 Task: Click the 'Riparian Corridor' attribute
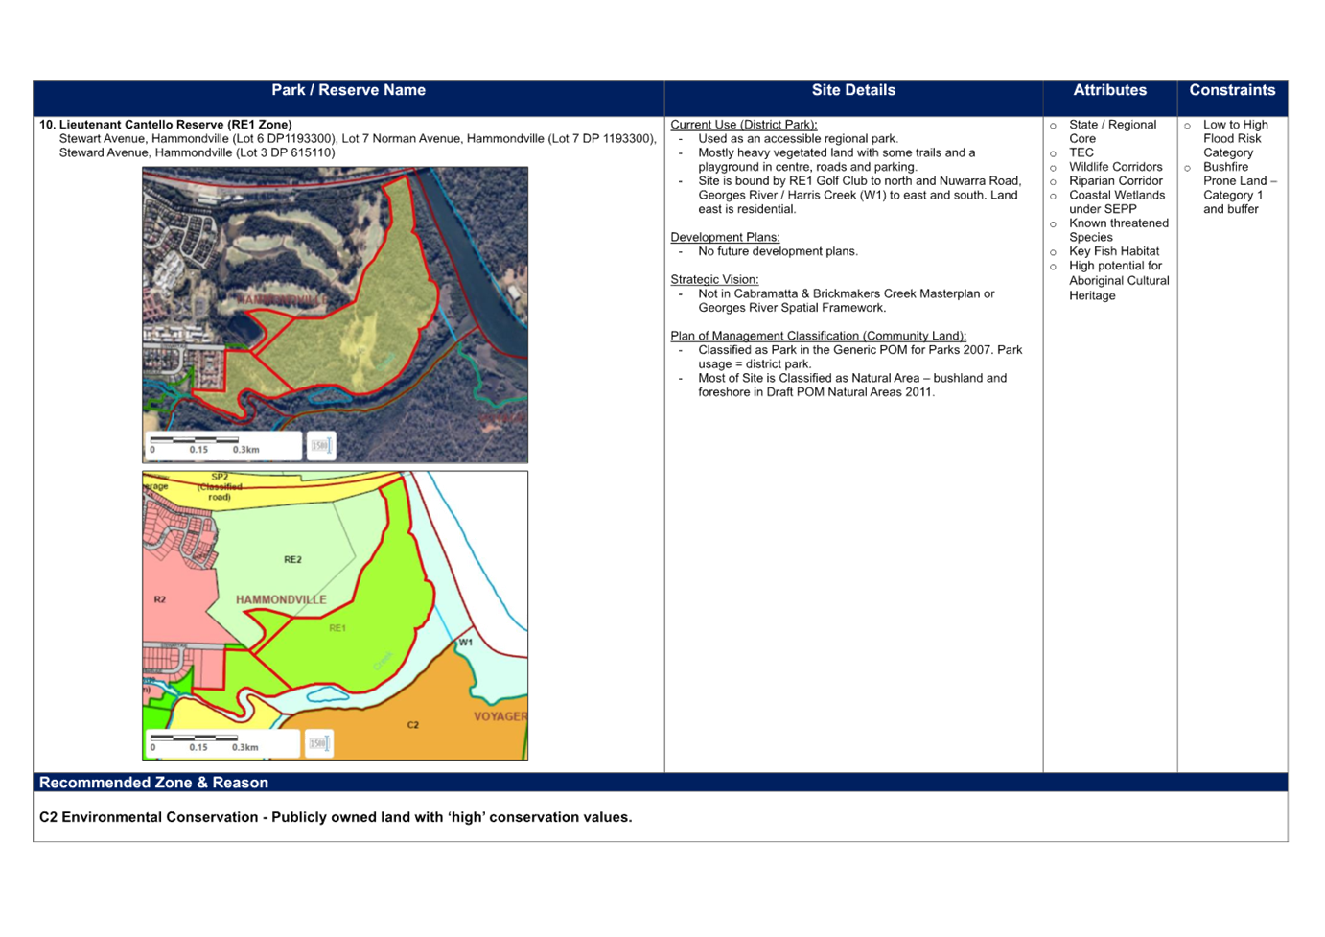1115,180
